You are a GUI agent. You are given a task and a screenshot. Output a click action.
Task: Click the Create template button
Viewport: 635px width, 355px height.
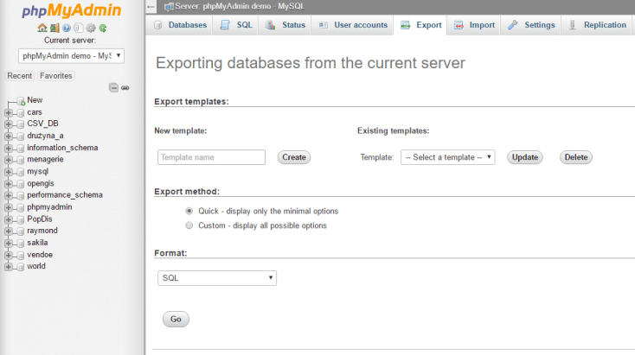tap(294, 157)
